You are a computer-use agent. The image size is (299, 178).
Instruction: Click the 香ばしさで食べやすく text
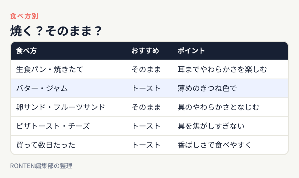[x=215, y=145]
